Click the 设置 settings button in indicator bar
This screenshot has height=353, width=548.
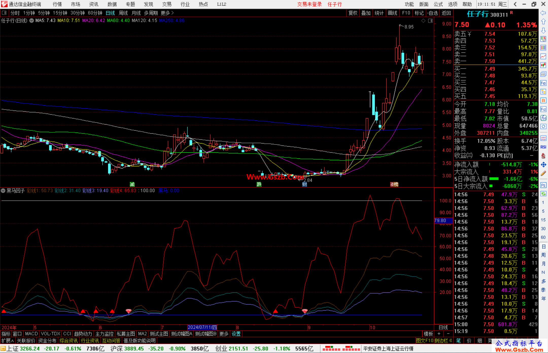tap(236, 334)
